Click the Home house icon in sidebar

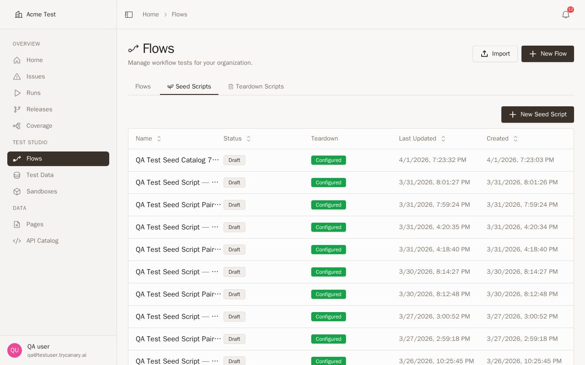(x=17, y=60)
